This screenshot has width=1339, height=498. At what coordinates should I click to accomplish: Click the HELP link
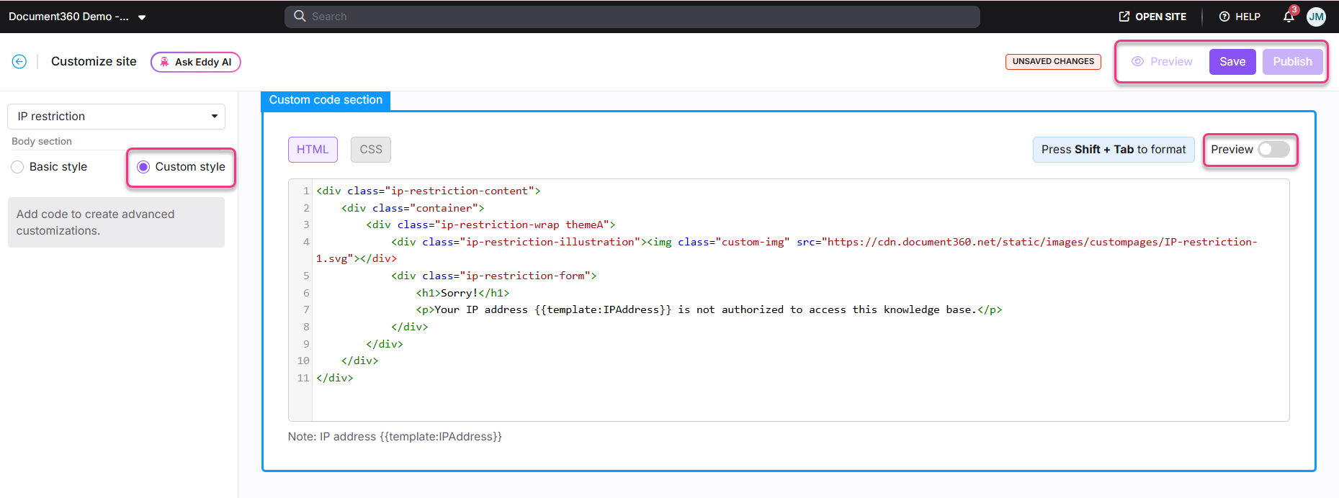[1240, 17]
